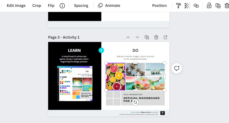Click the bottom-left corner resize handle

pyautogui.click(x=106, y=90)
